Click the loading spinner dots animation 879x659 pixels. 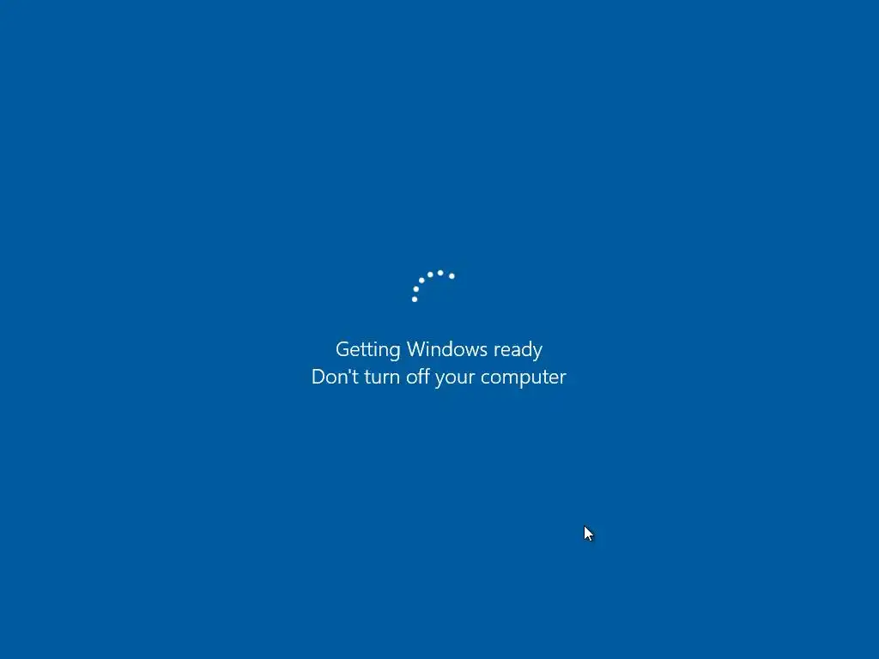[x=433, y=286]
